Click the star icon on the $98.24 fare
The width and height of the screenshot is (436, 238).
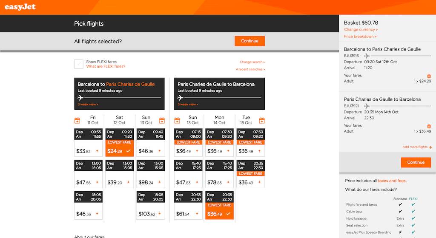[x=159, y=182]
